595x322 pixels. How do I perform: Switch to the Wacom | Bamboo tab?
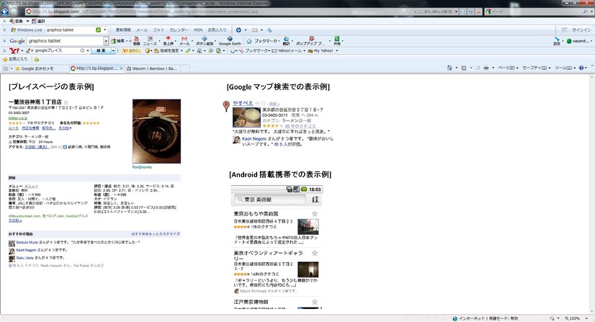(153, 68)
